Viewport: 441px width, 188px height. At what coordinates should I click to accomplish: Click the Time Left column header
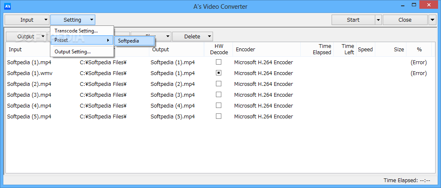point(345,50)
